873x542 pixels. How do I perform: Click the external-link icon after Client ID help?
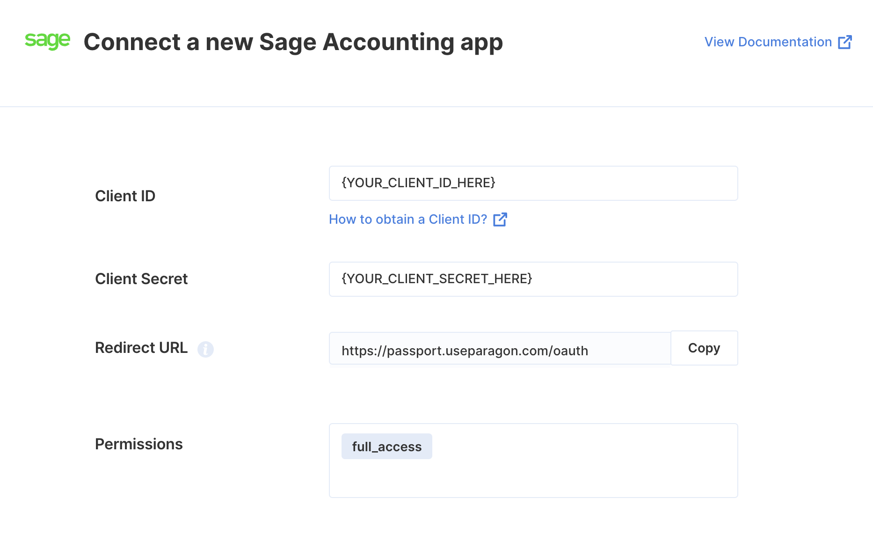[500, 219]
